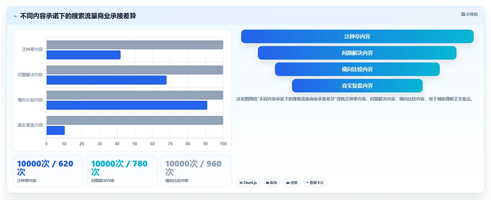This screenshot has width=491, height=200.
Task: Select the 泛种草内容 funnel stage bar
Action: tap(357, 36)
